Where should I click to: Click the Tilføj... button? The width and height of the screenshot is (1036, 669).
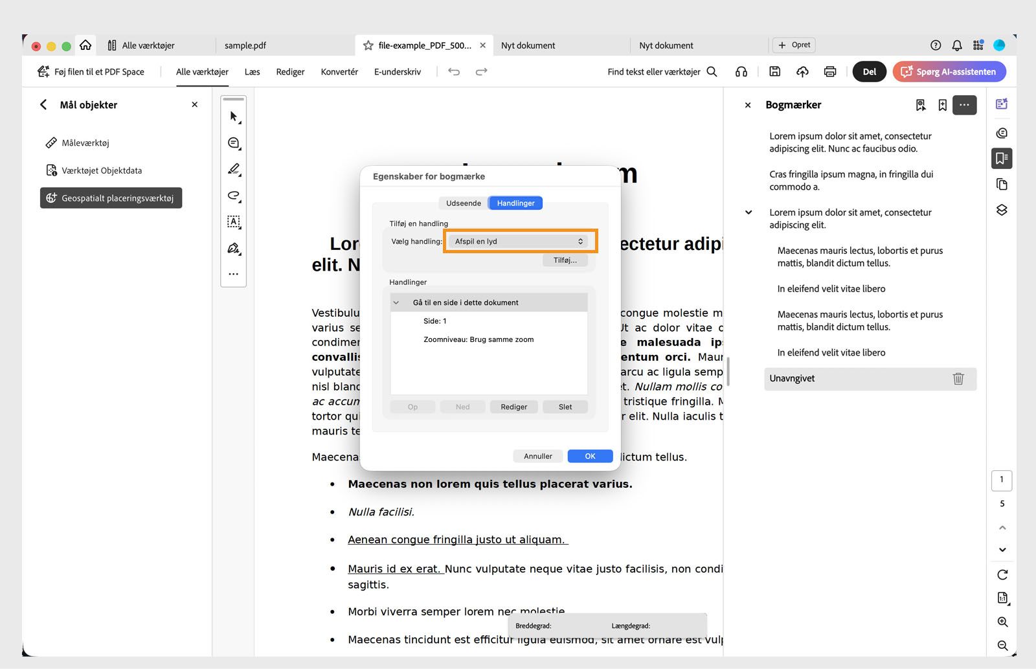tap(565, 260)
